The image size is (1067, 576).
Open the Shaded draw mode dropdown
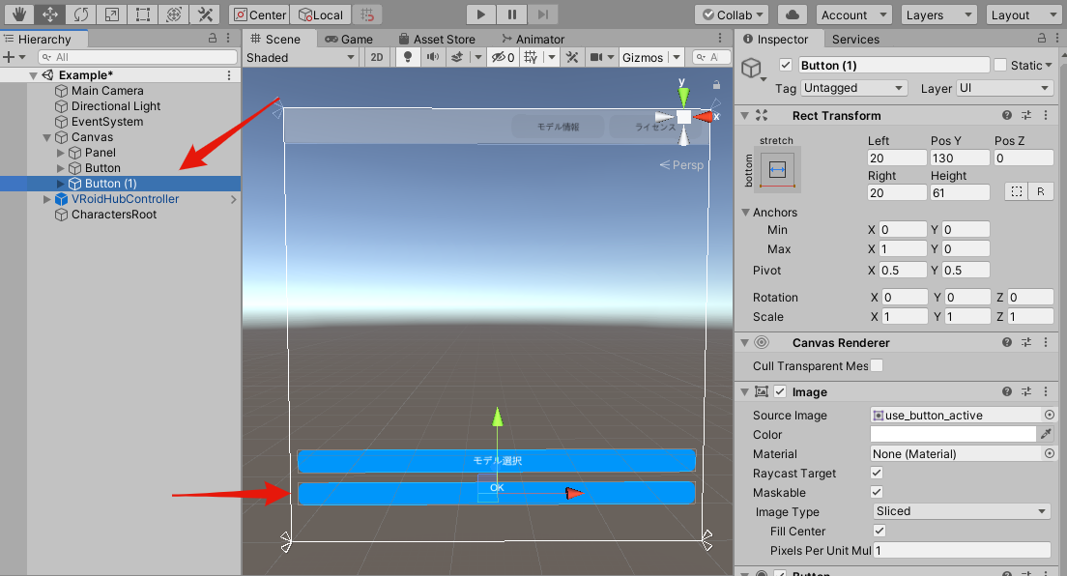point(301,57)
